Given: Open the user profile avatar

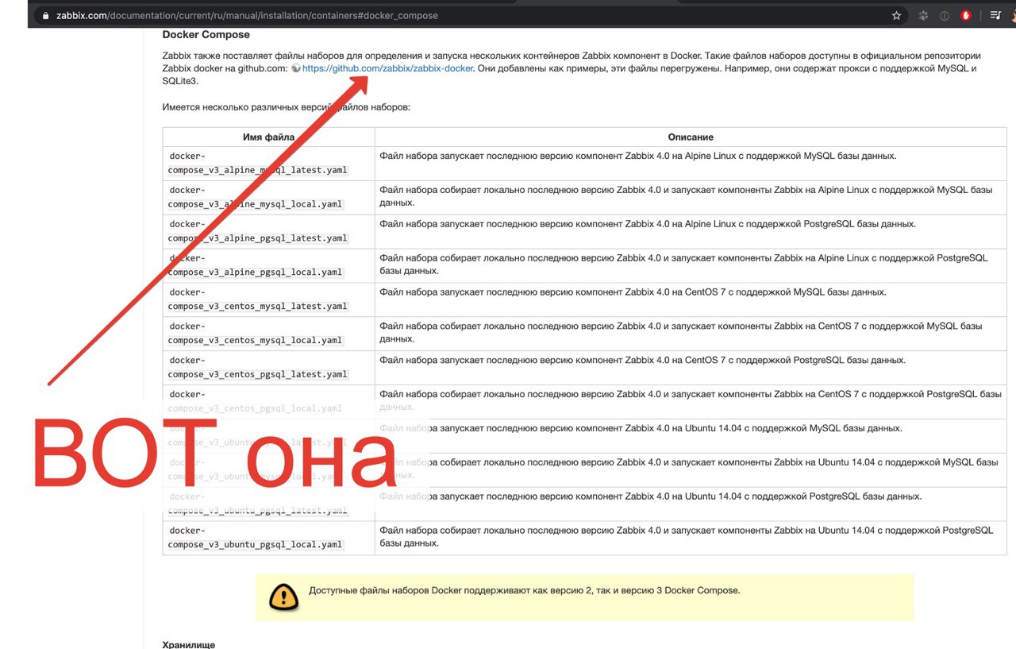Looking at the screenshot, I should click(1014, 15).
